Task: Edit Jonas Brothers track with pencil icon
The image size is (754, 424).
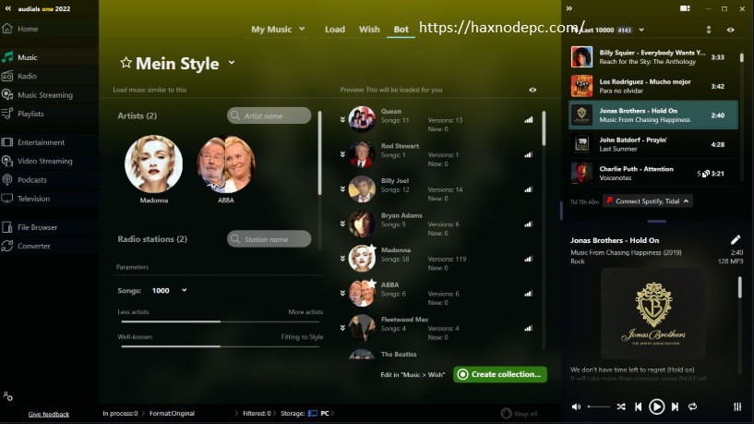Action: 736,239
